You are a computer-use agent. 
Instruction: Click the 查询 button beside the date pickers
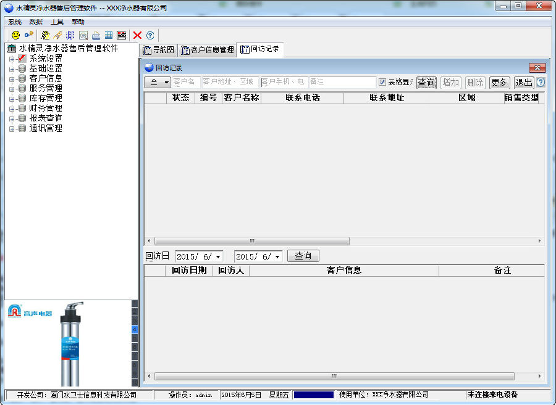[x=303, y=256]
